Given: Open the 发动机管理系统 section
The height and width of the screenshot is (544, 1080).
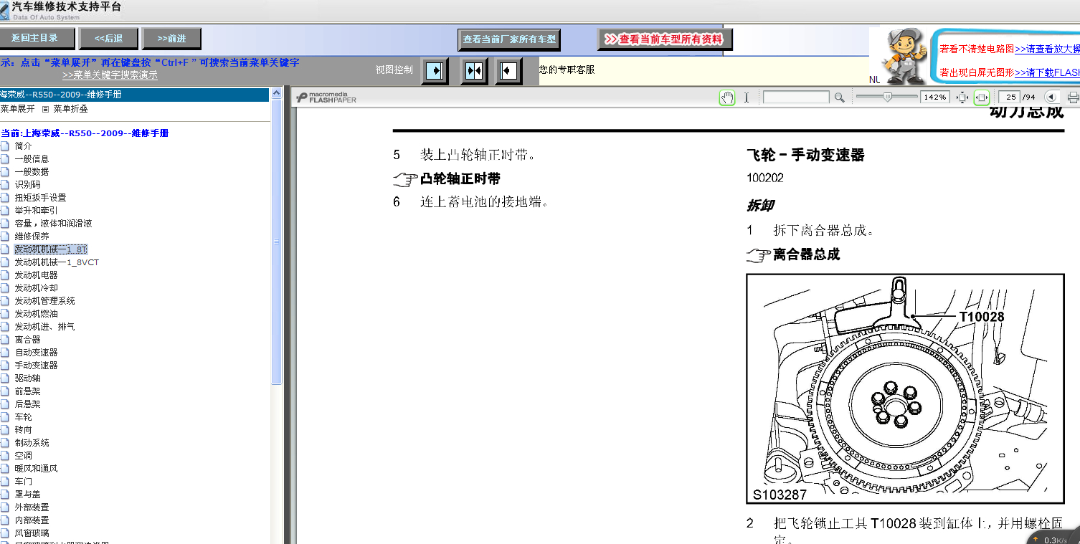Looking at the screenshot, I should (x=44, y=301).
